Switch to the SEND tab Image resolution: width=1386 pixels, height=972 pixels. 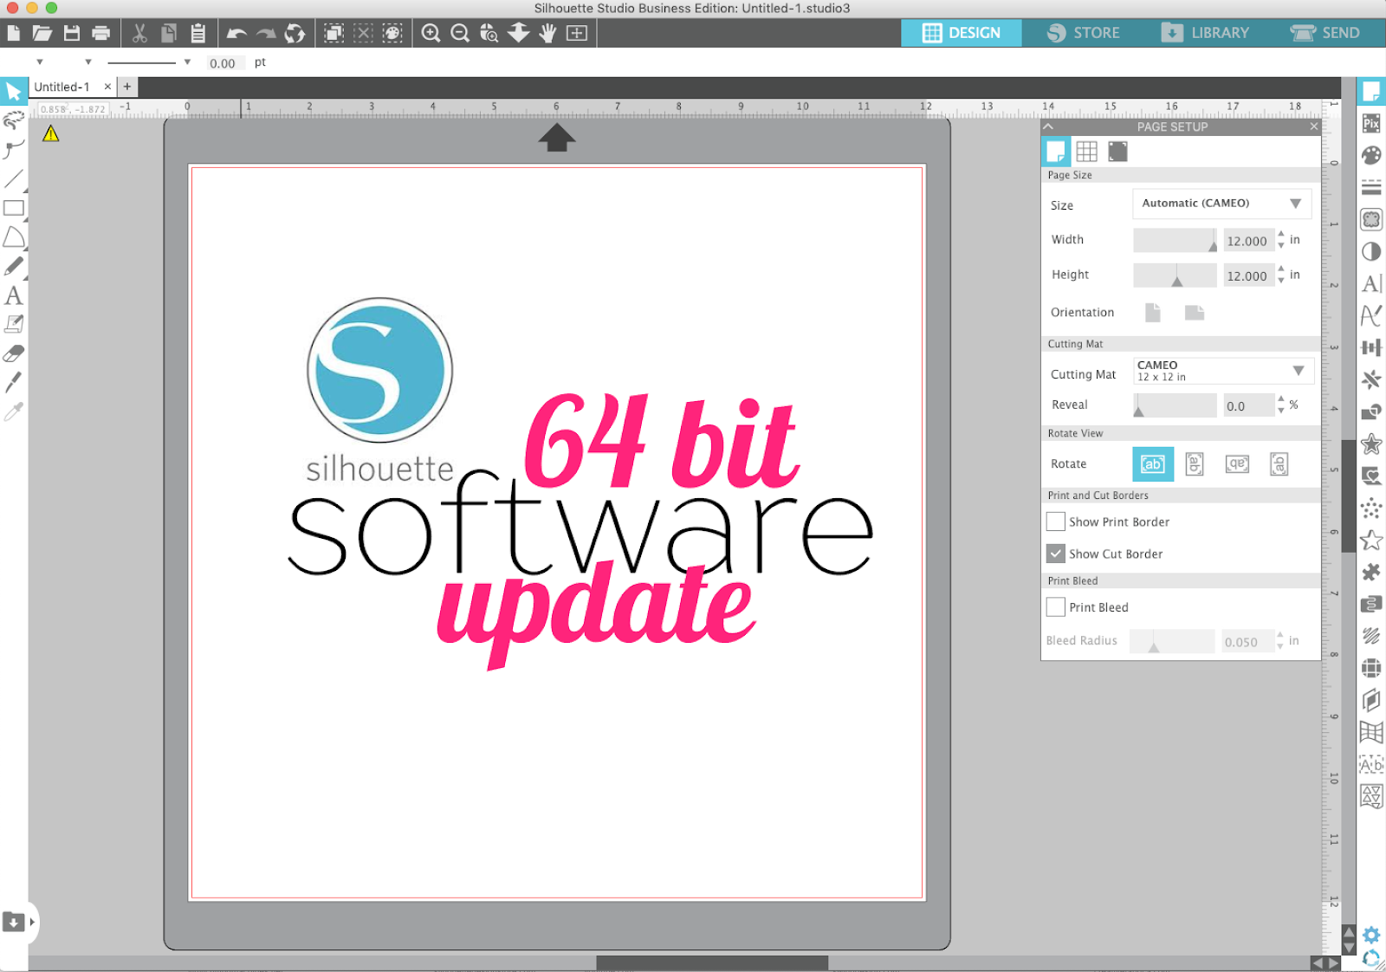click(x=1324, y=33)
